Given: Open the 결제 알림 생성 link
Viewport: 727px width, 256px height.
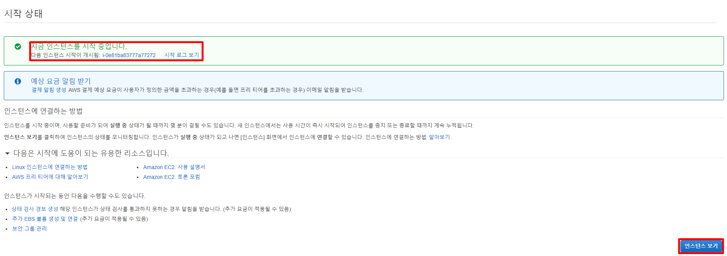Looking at the screenshot, I should click(49, 90).
